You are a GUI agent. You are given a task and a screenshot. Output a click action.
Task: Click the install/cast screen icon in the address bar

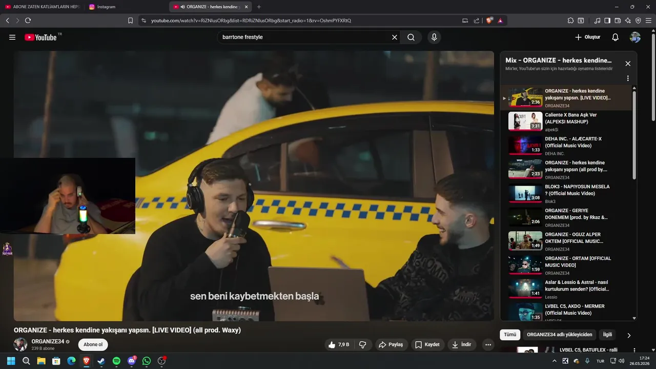click(x=465, y=20)
